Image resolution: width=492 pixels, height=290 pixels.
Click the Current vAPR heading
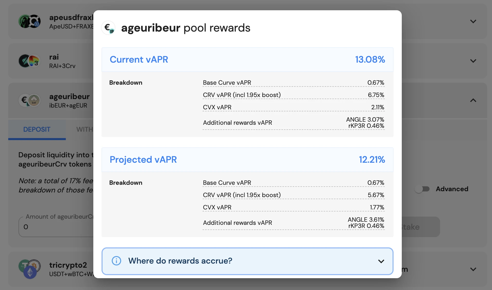pos(139,60)
